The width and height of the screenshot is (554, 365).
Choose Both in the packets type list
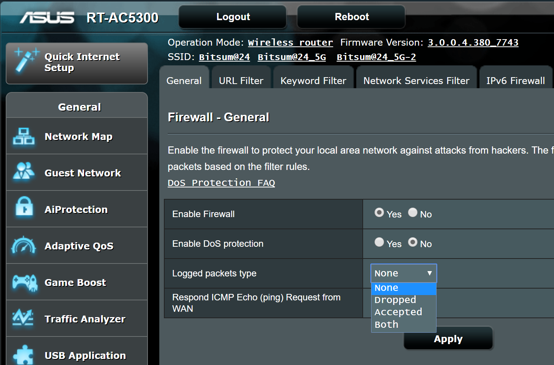pos(404,325)
